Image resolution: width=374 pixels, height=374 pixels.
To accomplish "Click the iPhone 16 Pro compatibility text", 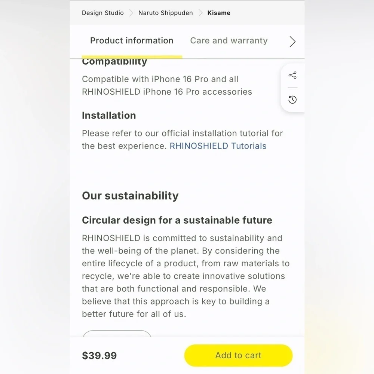I will click(167, 85).
